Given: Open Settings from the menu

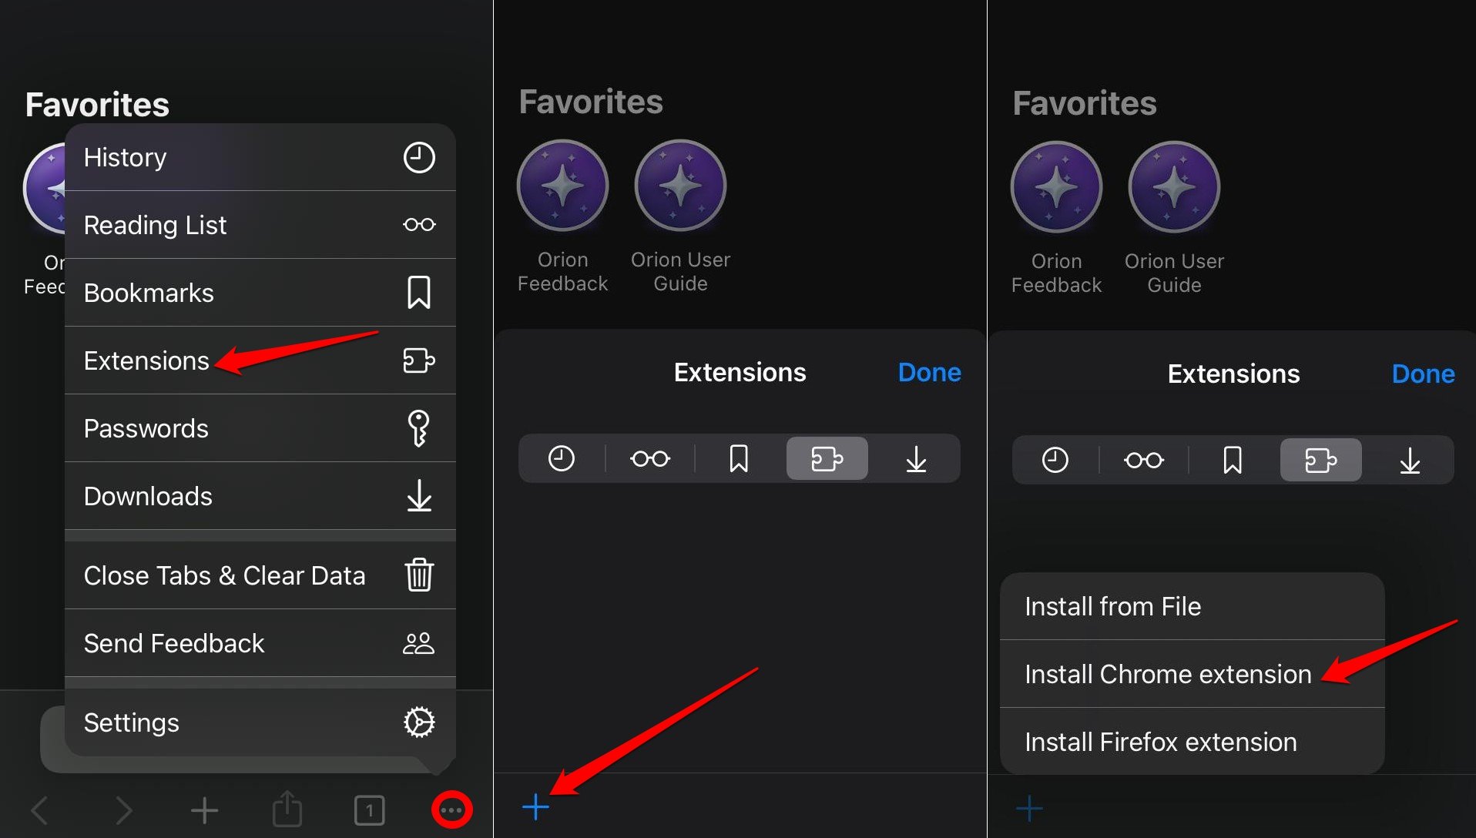Looking at the screenshot, I should click(260, 722).
